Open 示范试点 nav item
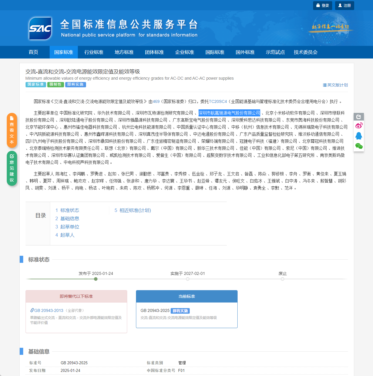 tap(275, 52)
